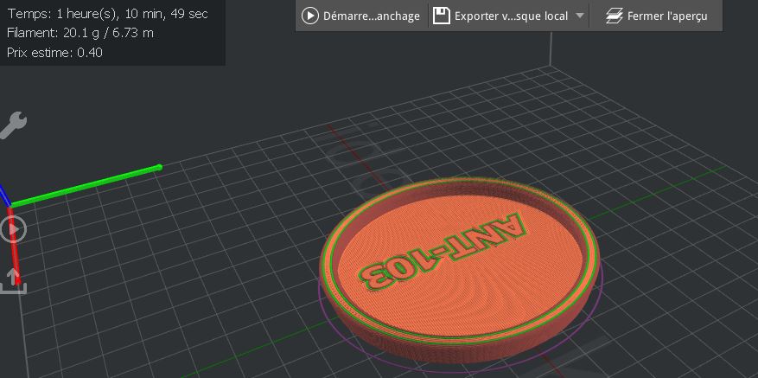Click the floppy disk export icon
Screen dimensions: 758x378
point(442,16)
